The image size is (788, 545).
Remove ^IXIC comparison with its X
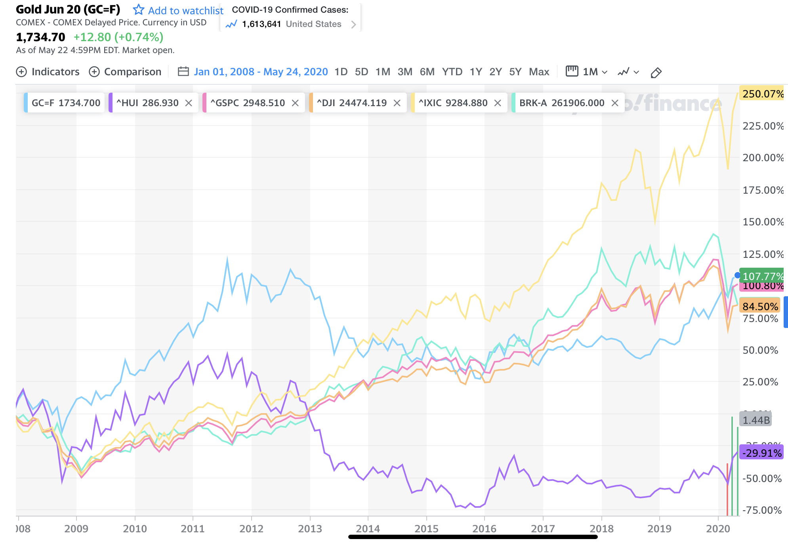[498, 103]
